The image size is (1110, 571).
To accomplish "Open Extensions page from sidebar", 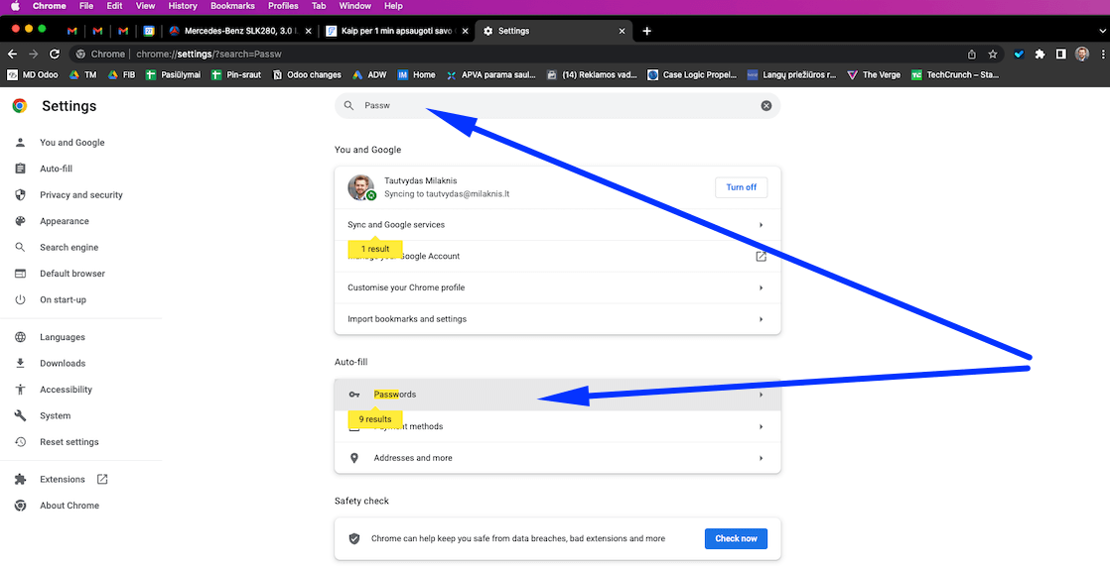I will (x=63, y=479).
